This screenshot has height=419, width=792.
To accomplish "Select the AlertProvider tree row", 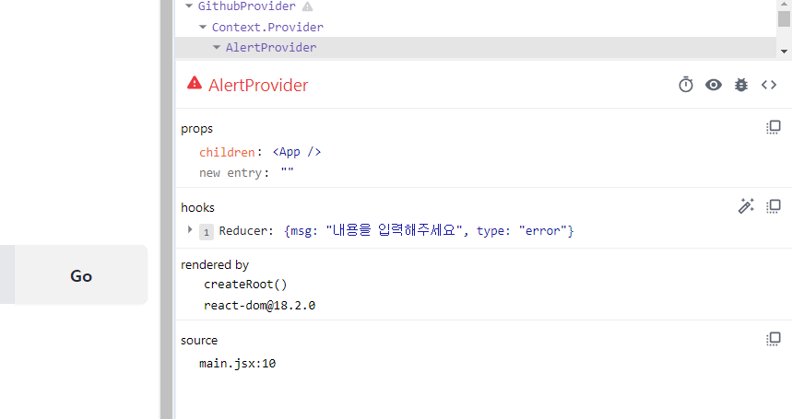I will (476, 47).
